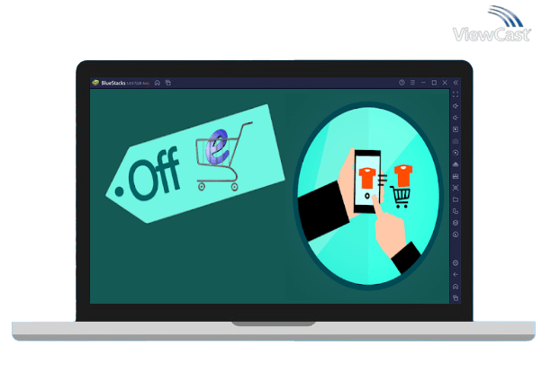The height and width of the screenshot is (372, 542).
Task: Take a screenshot with sidebar capture icon
Action: pyautogui.click(x=456, y=188)
